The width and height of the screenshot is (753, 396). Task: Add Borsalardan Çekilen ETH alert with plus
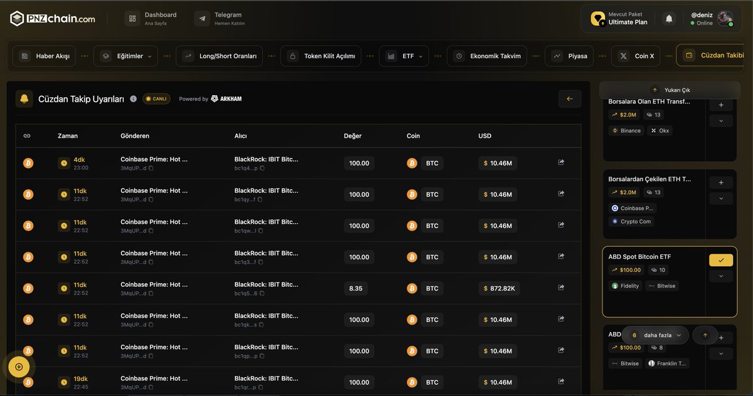(721, 182)
